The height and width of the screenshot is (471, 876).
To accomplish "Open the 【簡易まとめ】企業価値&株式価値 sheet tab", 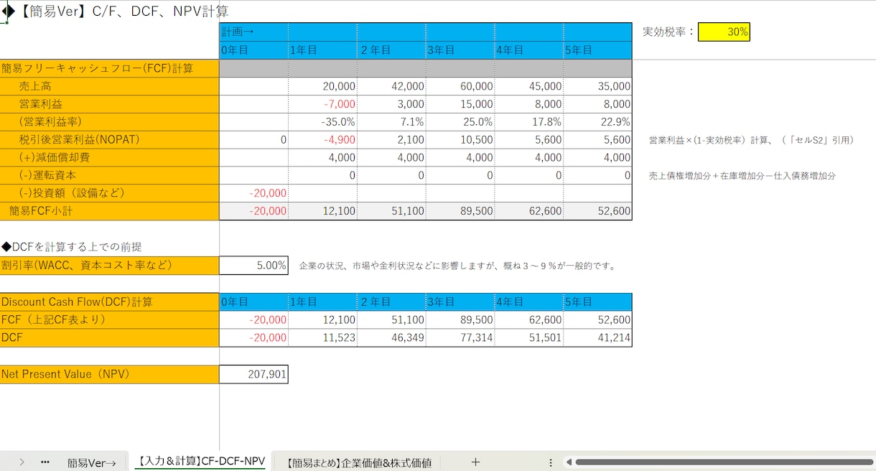I will 359,462.
